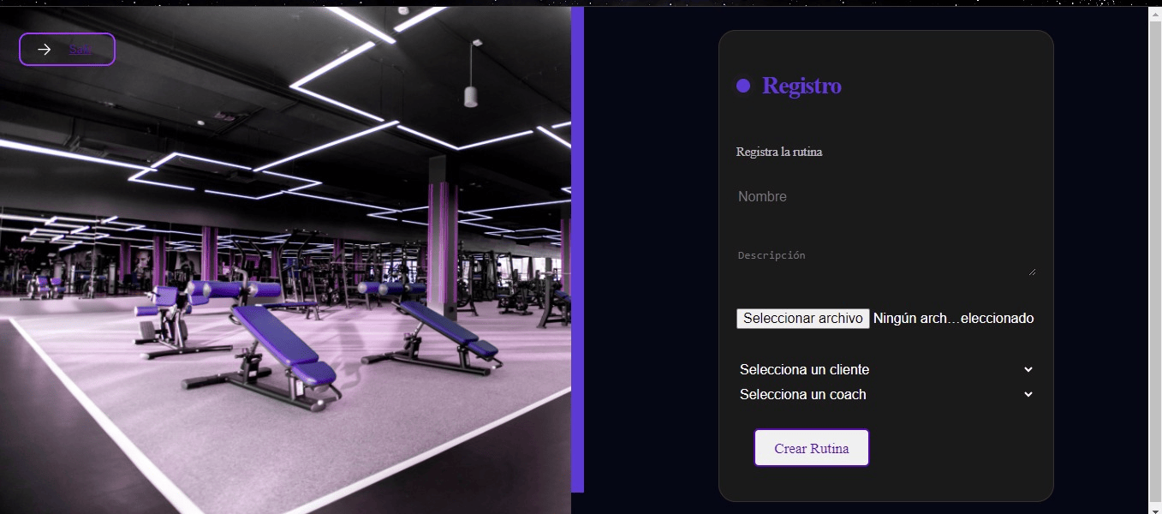1162x514 pixels.
Task: Click the chevron on the coach dropdown
Action: click(1028, 395)
